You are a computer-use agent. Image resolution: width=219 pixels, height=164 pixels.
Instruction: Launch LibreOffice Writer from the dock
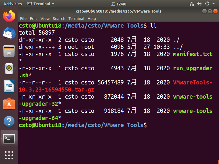(x=9, y=86)
